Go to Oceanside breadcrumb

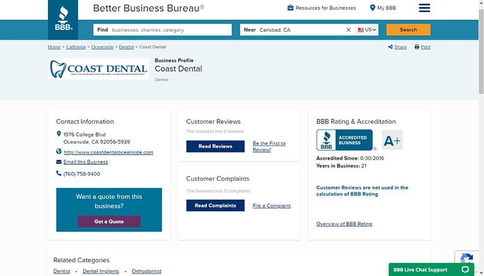102,47
